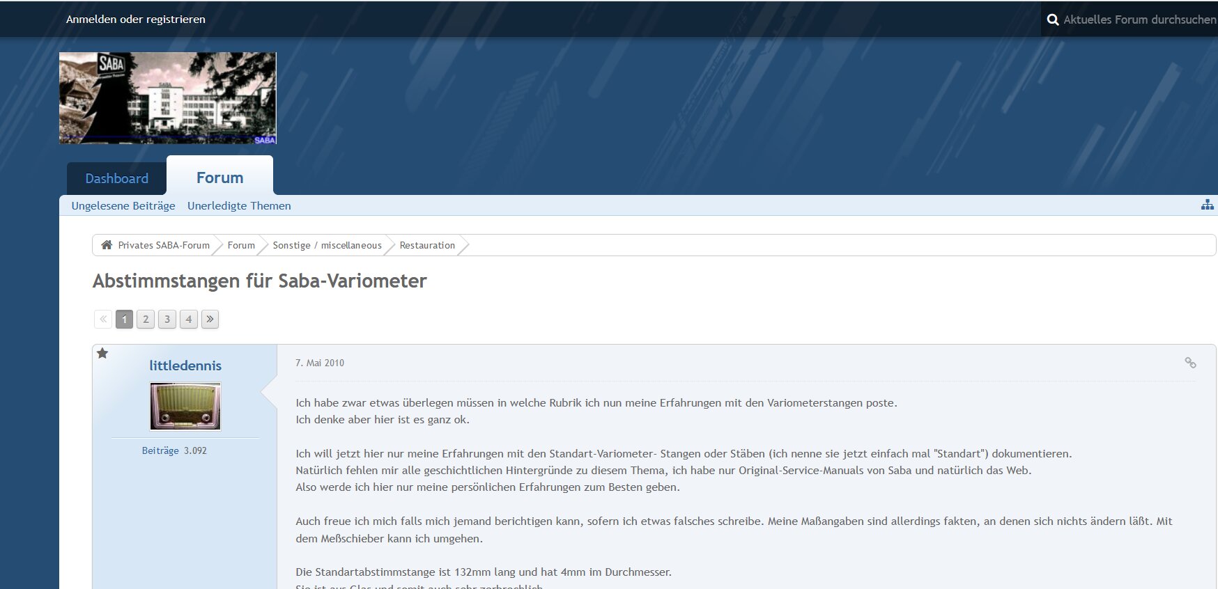Image resolution: width=1218 pixels, height=589 pixels.
Task: Click the post date '7. Mai 2010'
Action: pos(320,363)
